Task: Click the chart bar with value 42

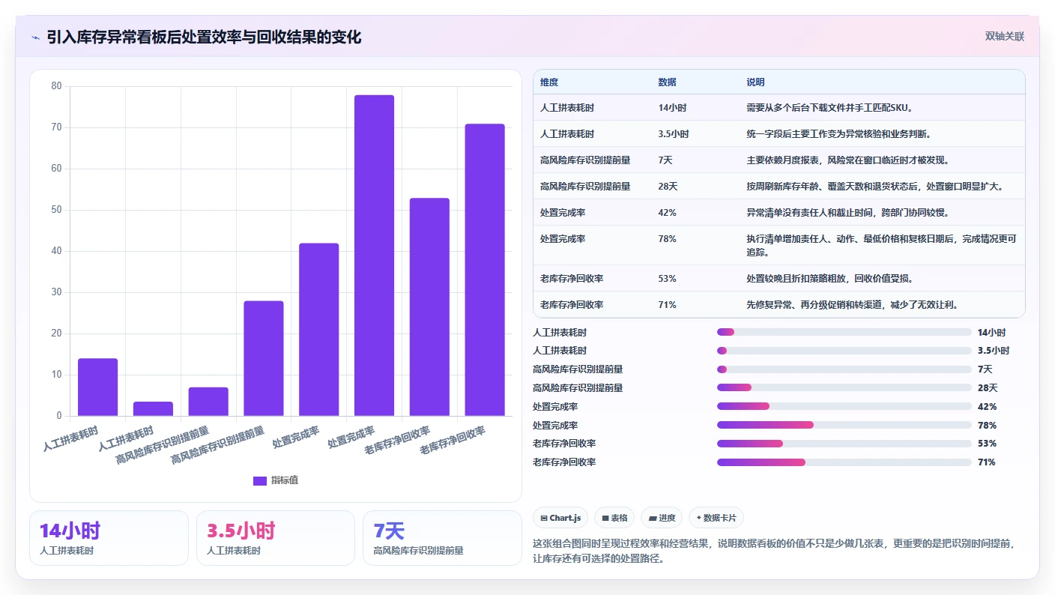Action: tap(319, 329)
